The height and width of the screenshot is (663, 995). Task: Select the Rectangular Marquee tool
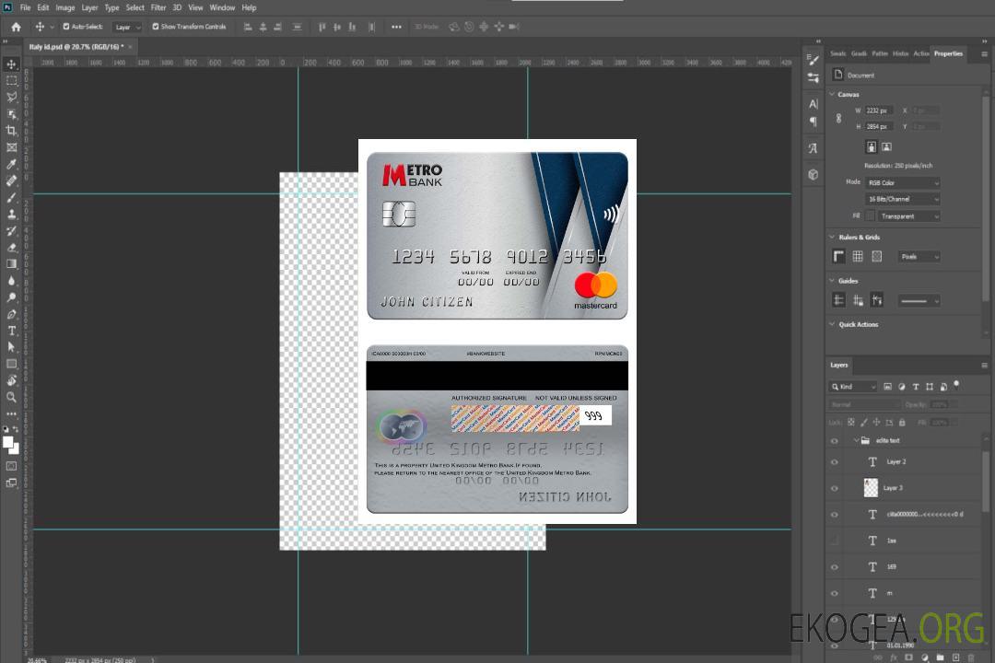11,81
